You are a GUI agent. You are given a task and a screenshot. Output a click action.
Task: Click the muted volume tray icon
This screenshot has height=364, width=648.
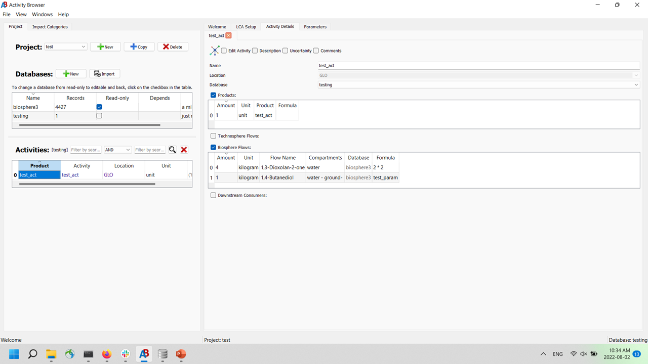(x=584, y=354)
